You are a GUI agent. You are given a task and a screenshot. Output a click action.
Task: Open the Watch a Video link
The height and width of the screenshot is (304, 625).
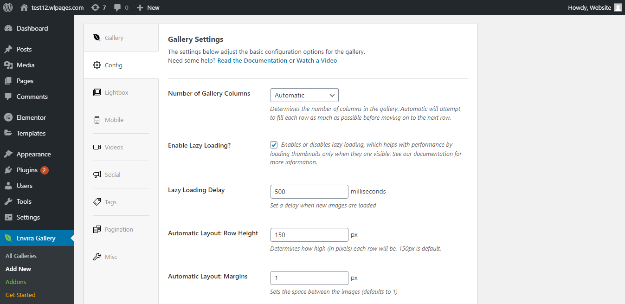(x=317, y=61)
